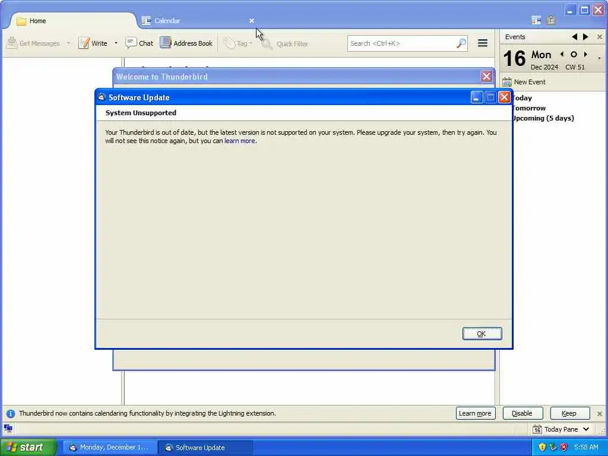The image size is (608, 456).
Task: Close the Calendar tab
Action: (x=252, y=21)
